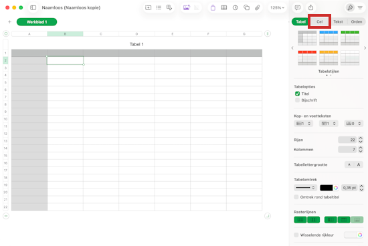Uncheck the Titel checkbox
Viewport: 368px width, 246px height.
pyautogui.click(x=297, y=94)
